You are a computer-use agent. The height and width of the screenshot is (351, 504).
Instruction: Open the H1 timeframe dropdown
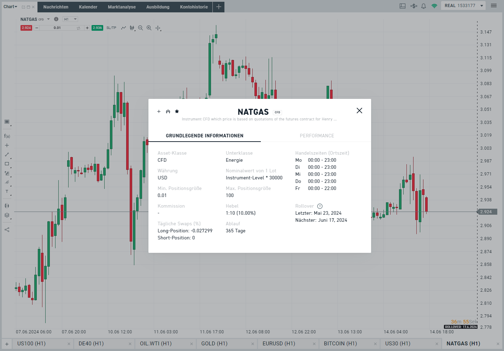pos(70,19)
